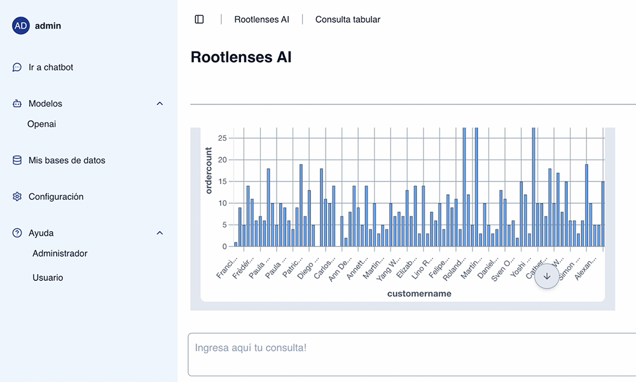Click the tallest Roland bar in chart
The height and width of the screenshot is (382, 636).
pyautogui.click(x=464, y=187)
